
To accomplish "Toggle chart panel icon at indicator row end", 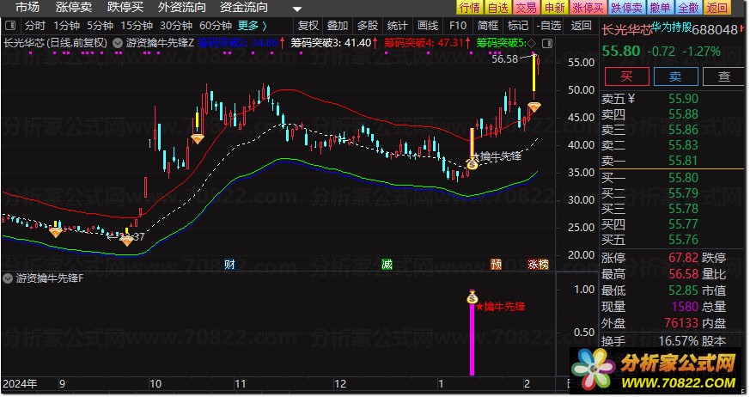I will tap(547, 44).
